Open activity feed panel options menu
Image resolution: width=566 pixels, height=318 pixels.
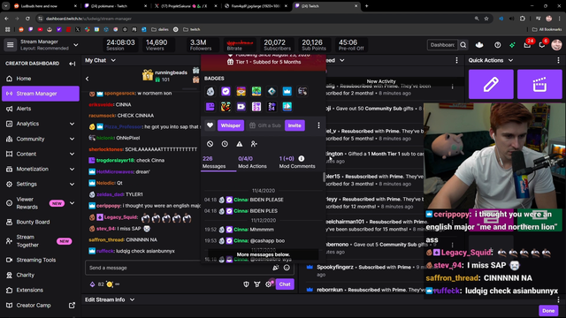click(x=456, y=60)
